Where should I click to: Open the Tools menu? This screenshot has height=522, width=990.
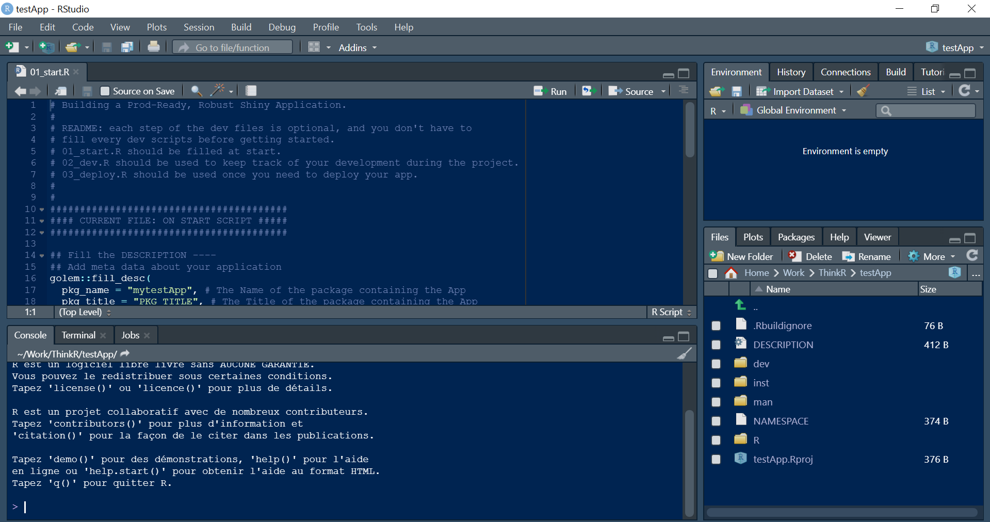366,27
